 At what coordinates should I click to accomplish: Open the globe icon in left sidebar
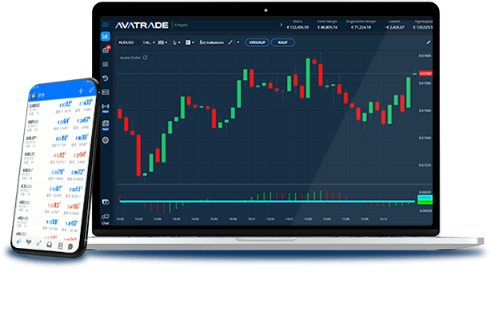[x=106, y=140]
